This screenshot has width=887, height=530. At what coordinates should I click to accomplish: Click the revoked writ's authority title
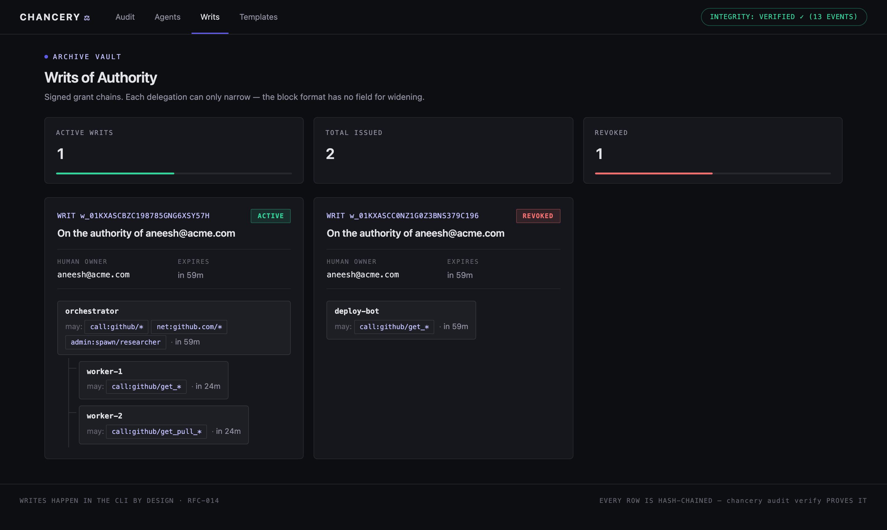pos(415,233)
